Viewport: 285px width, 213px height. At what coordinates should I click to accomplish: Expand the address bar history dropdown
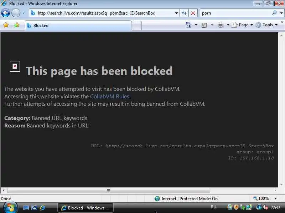(176, 13)
